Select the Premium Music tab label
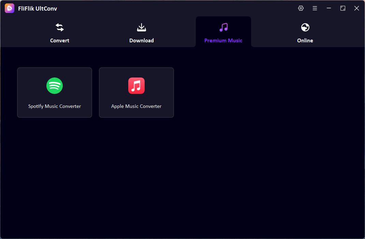The width and height of the screenshot is (365, 239). [x=223, y=40]
